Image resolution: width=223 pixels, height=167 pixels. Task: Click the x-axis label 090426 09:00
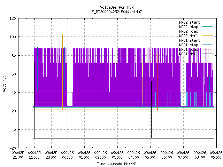pyautogui.click(x=216, y=155)
